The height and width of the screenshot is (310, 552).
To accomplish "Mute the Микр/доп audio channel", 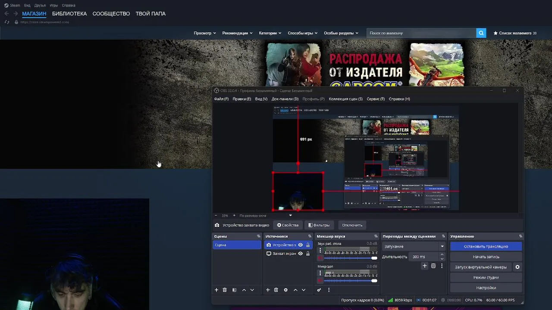I will click(x=320, y=281).
